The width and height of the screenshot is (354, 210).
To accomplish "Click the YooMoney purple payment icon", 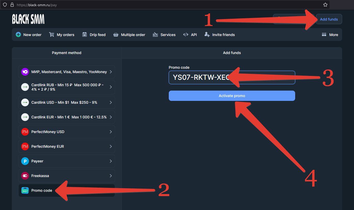I will 25,72.
